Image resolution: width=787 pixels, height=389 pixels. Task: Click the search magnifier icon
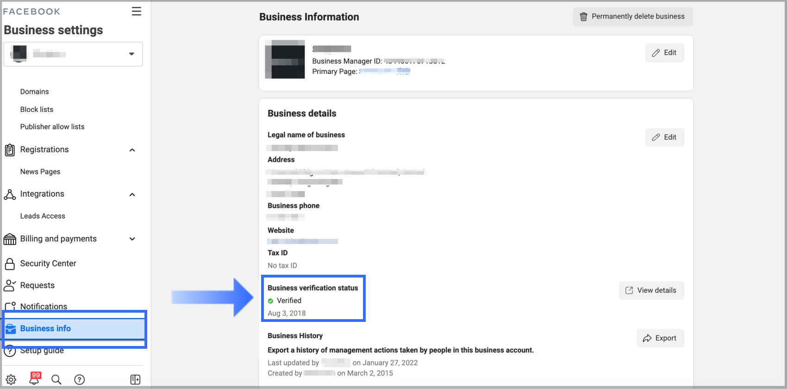click(x=56, y=380)
